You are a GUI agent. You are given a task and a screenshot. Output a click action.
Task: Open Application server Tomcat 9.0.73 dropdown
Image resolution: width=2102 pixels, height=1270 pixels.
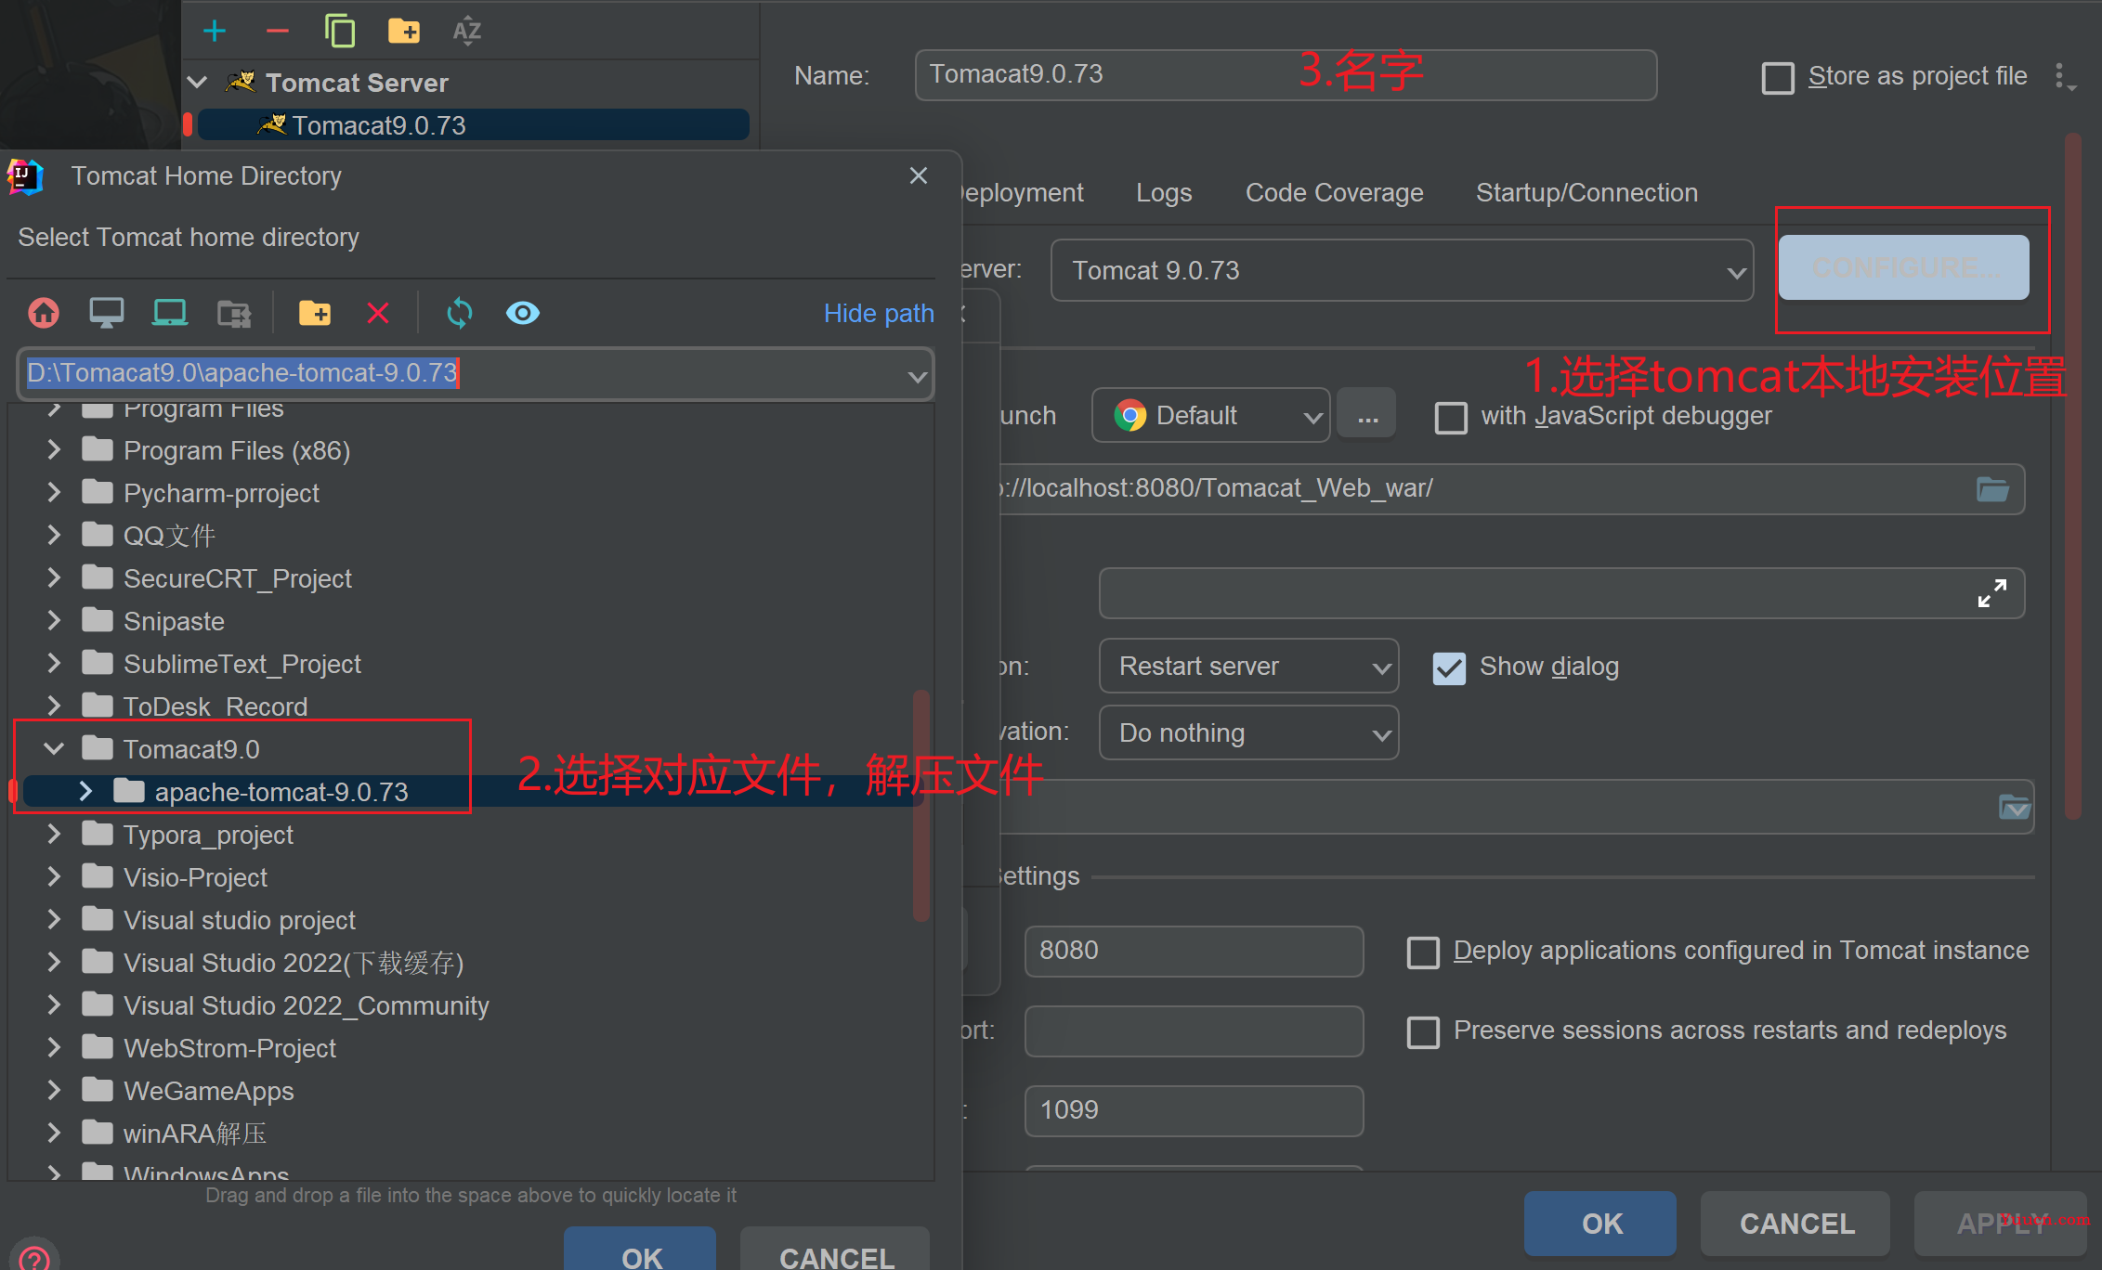click(x=1402, y=270)
